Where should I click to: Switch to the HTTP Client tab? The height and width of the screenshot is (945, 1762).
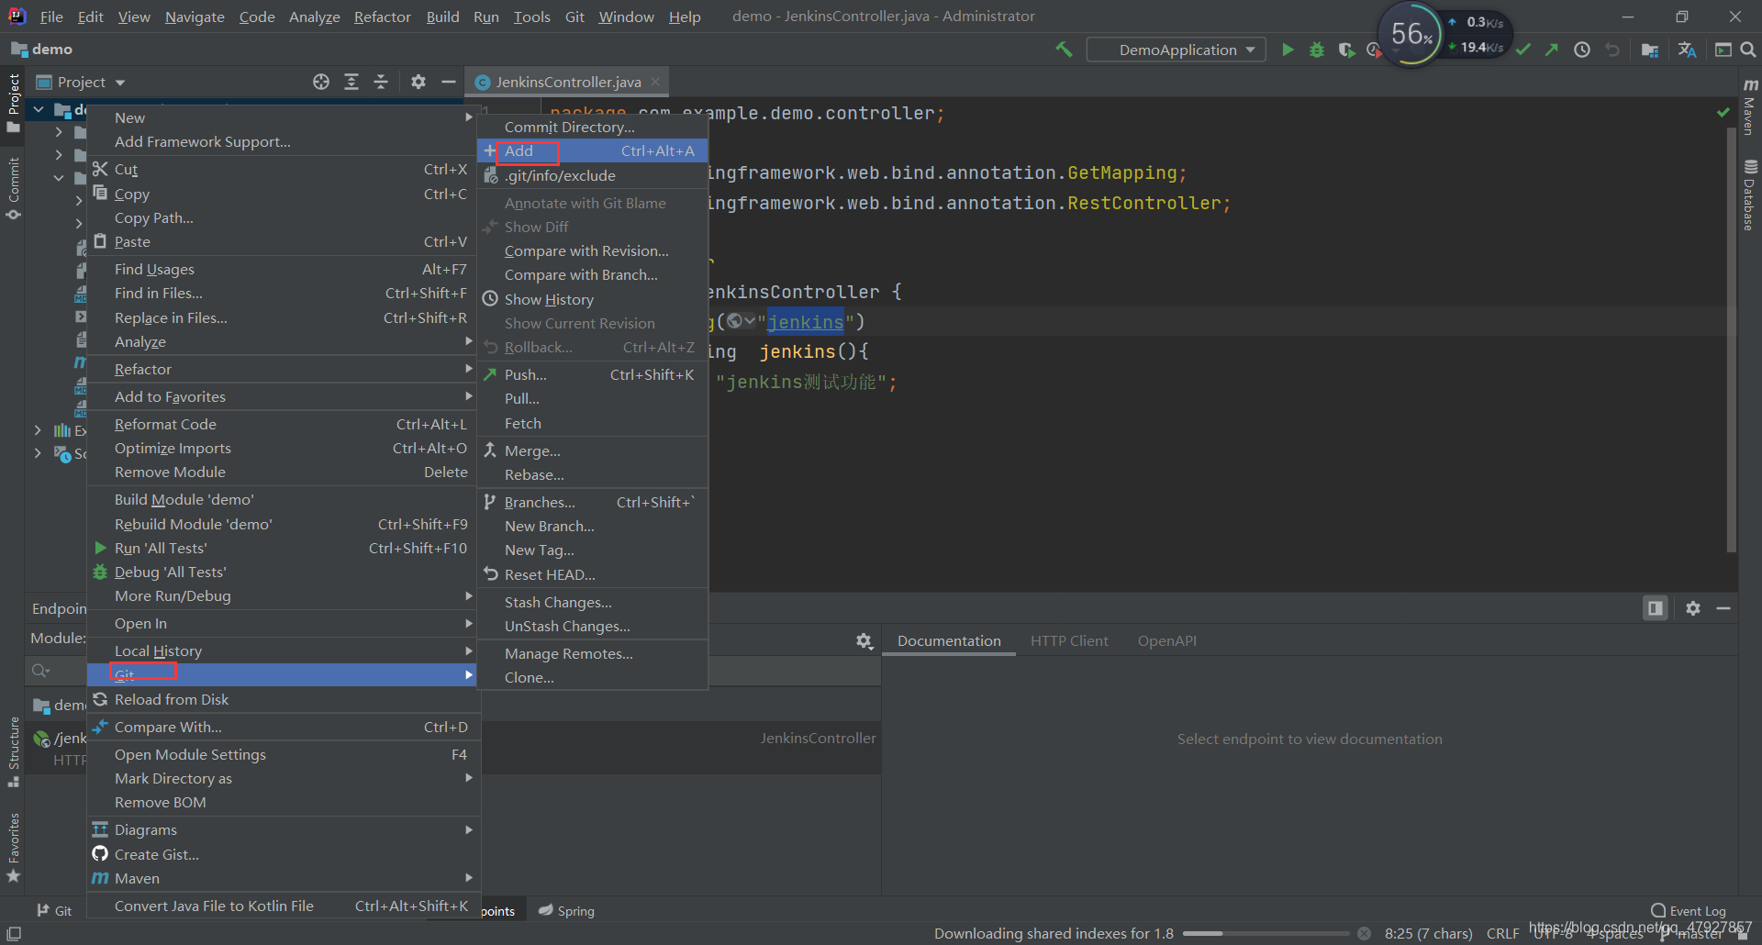click(1069, 640)
